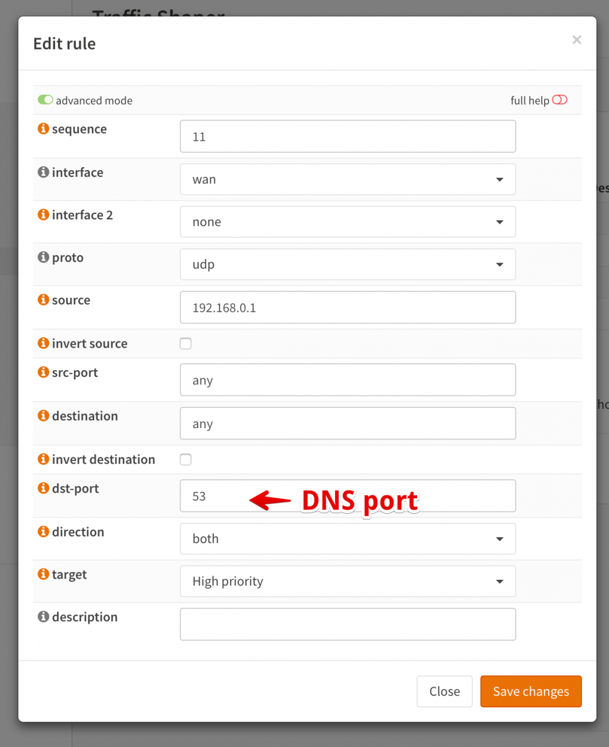609x747 pixels.
Task: Open the target dropdown showing High priority
Action: 348,582
